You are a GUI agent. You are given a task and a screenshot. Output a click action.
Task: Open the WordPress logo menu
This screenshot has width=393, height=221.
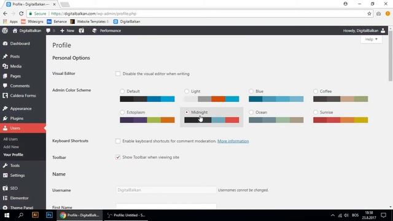(x=5, y=31)
